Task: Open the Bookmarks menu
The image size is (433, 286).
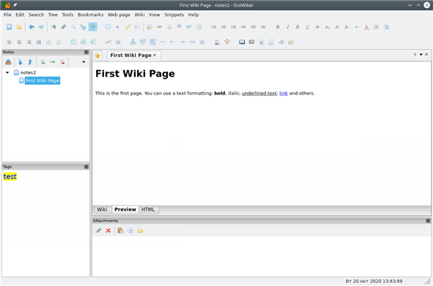Action: point(90,14)
